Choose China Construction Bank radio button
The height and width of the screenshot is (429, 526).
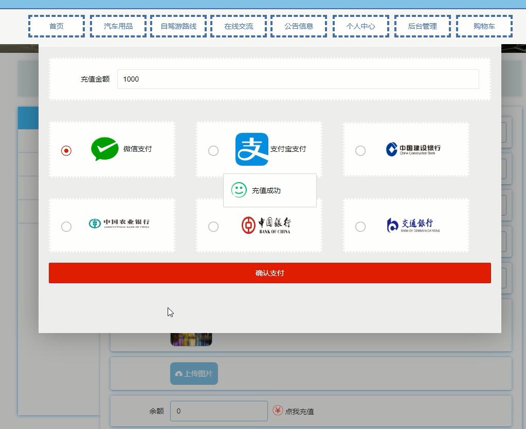click(360, 151)
